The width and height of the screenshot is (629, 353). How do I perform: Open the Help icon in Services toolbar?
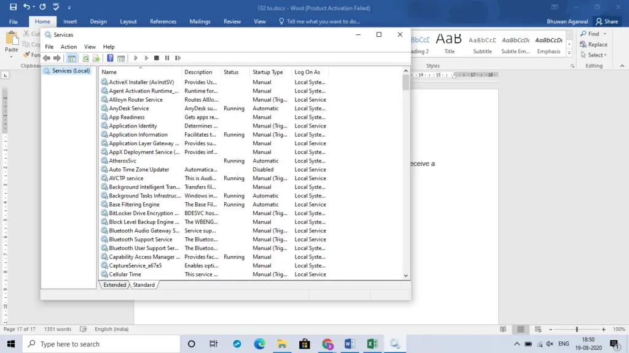110,58
